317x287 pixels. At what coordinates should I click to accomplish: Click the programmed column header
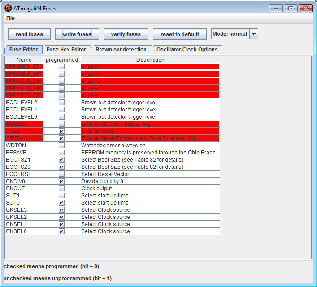(x=62, y=60)
